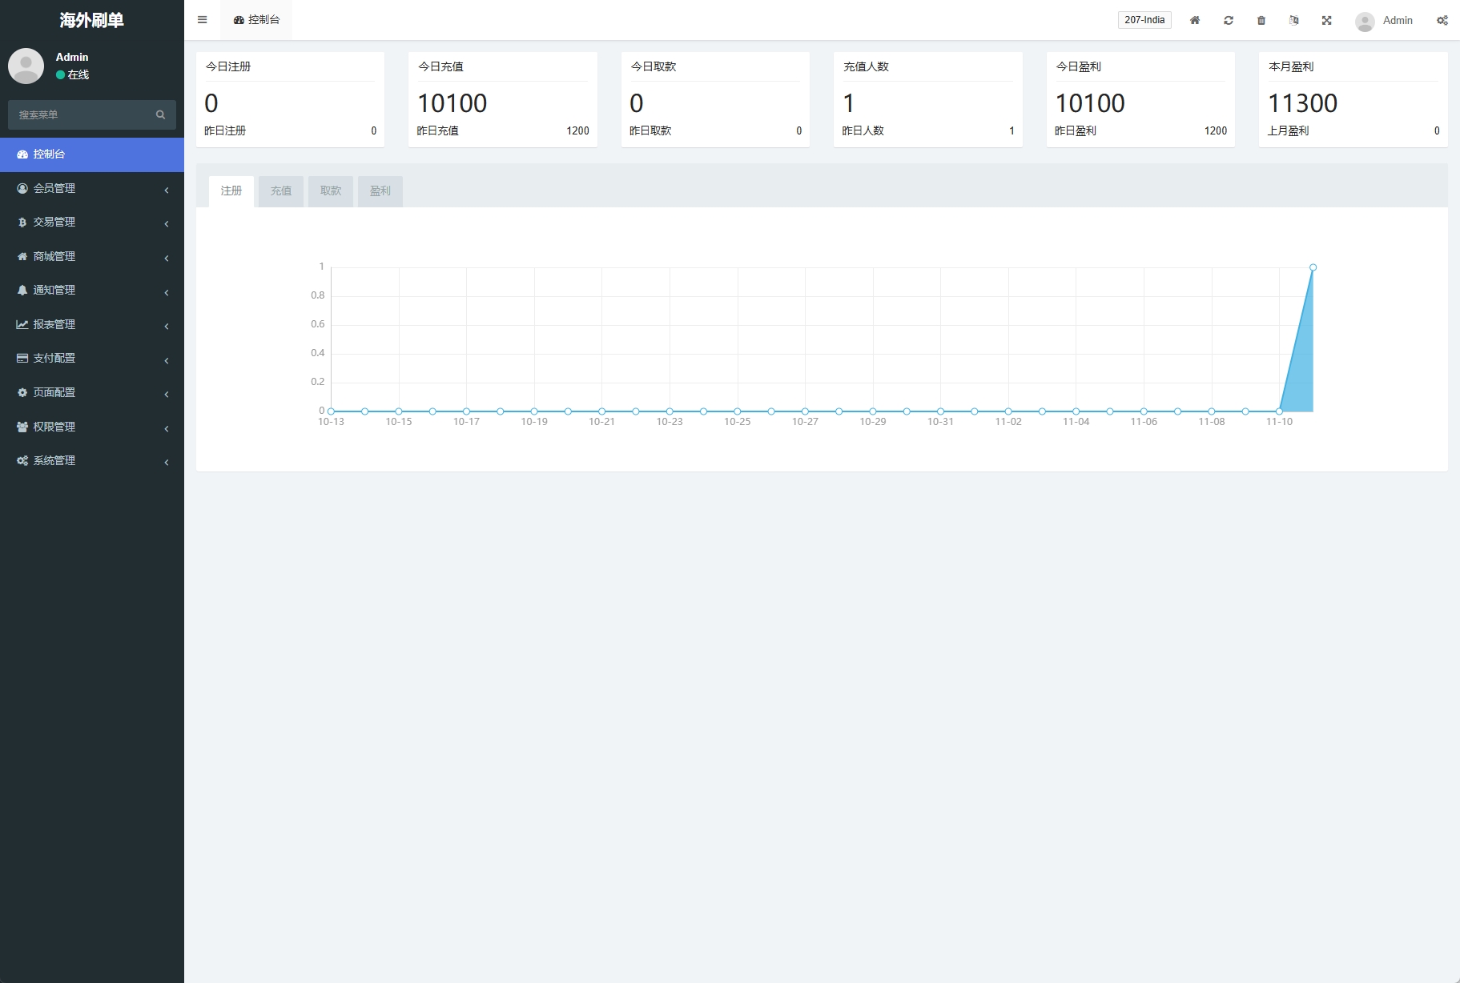Click the refresh icon in top bar
This screenshot has height=983, width=1460.
[x=1228, y=20]
